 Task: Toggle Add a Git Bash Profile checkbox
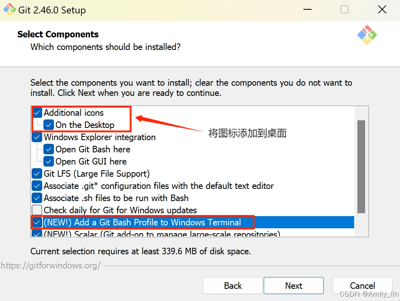(x=37, y=222)
